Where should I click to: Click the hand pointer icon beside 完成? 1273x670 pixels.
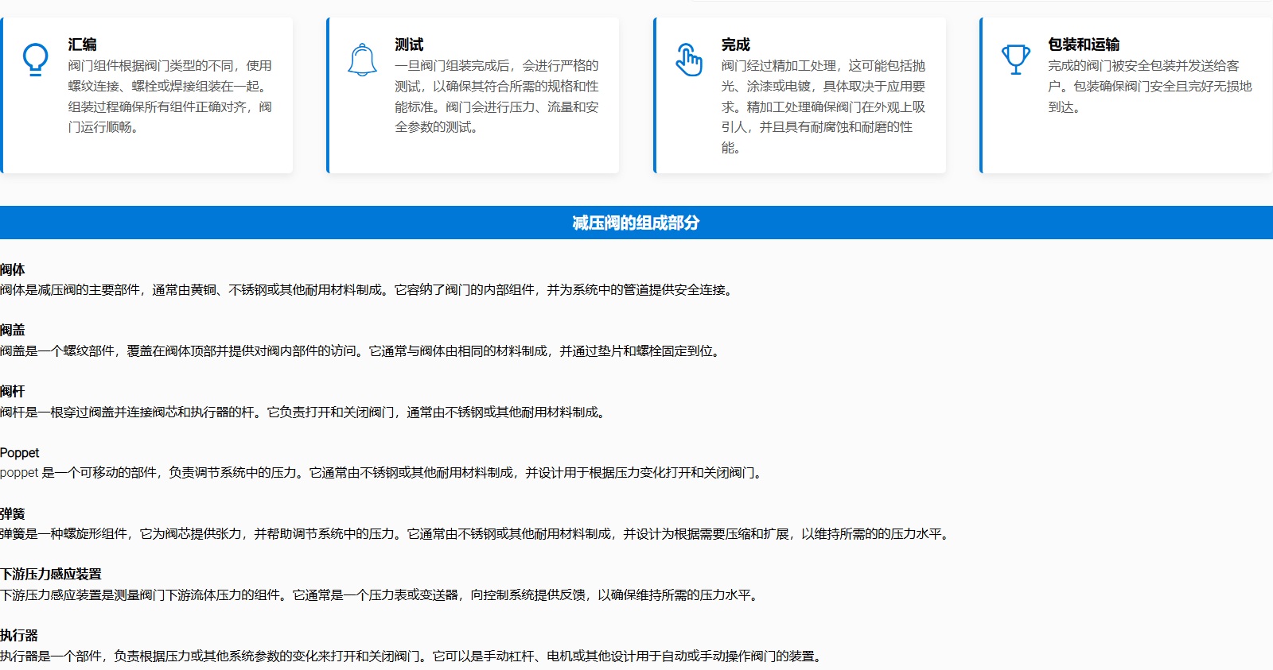(x=689, y=60)
